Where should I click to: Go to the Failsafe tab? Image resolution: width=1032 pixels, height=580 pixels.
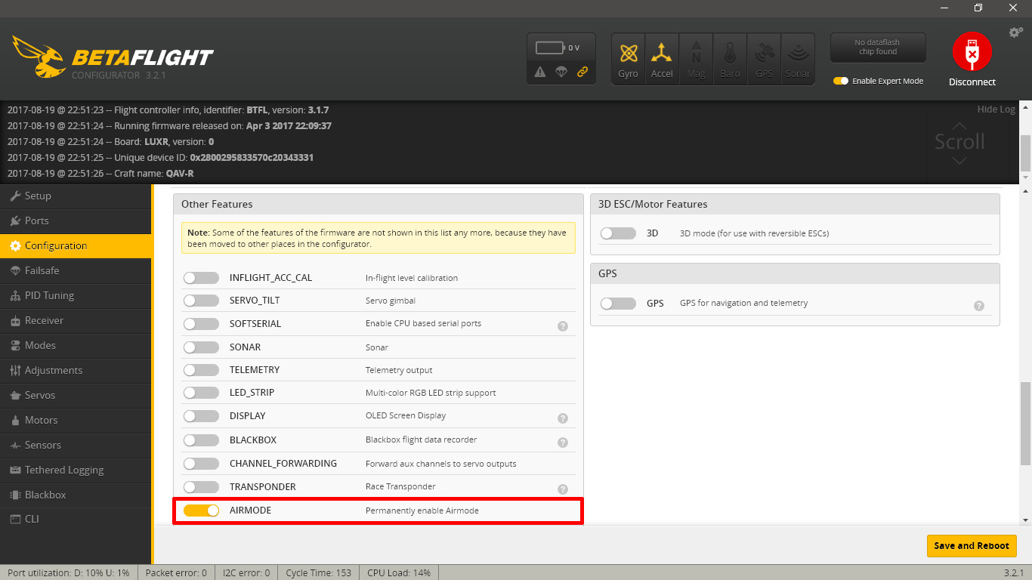pos(76,270)
